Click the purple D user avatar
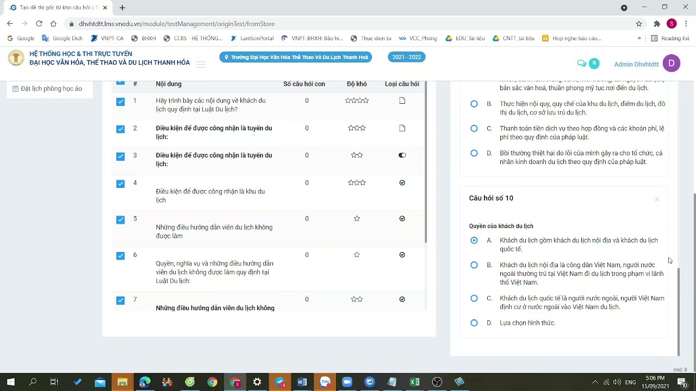 pos(672,64)
